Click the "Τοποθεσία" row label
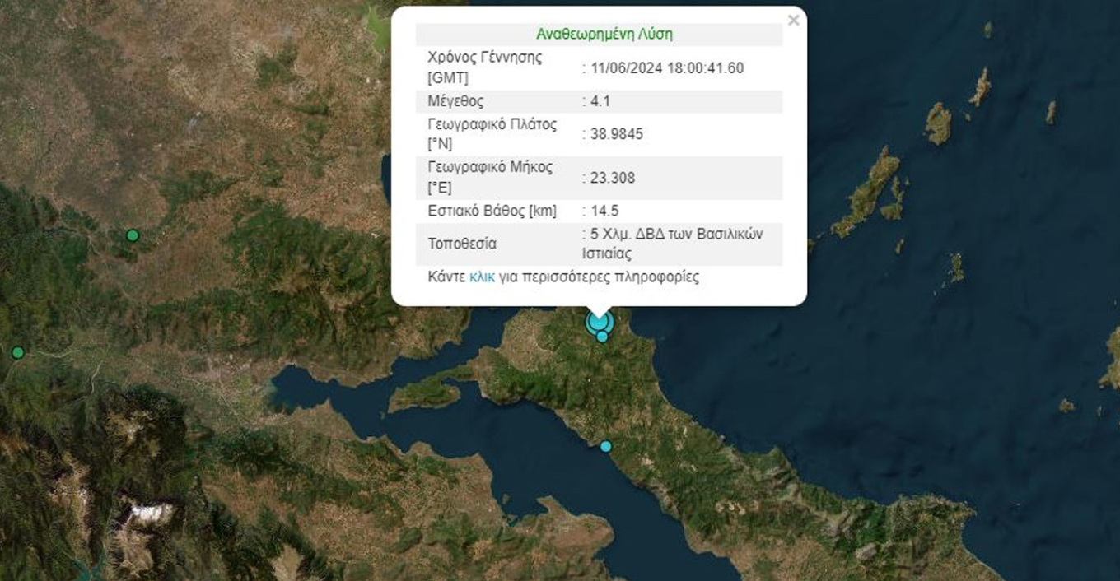 pyautogui.click(x=462, y=244)
